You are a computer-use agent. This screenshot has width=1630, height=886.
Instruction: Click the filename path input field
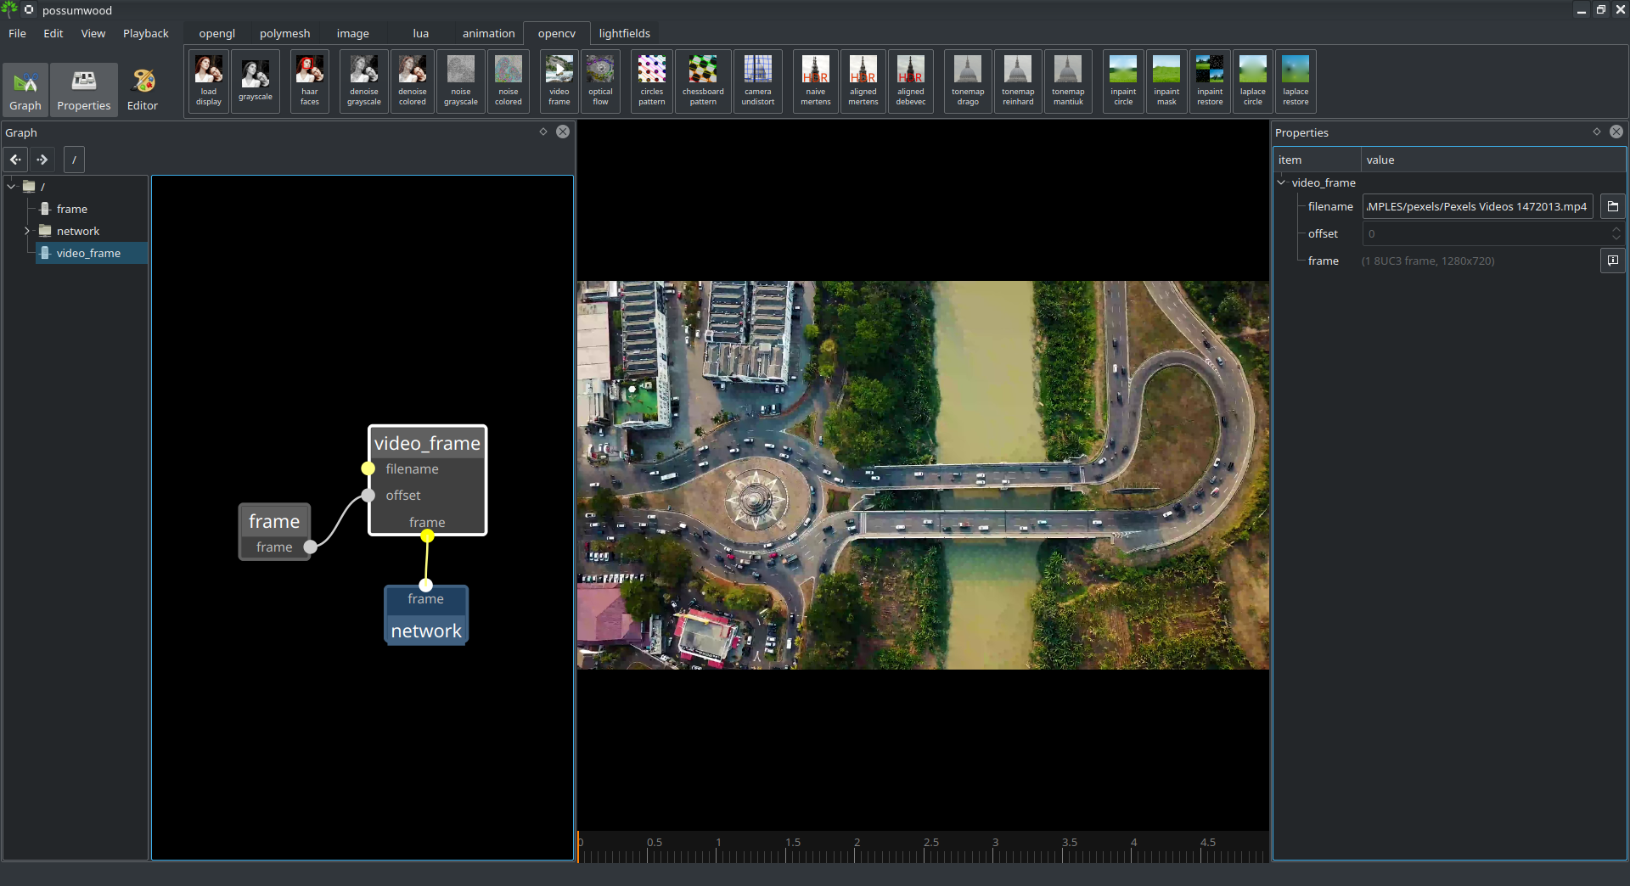pos(1476,206)
